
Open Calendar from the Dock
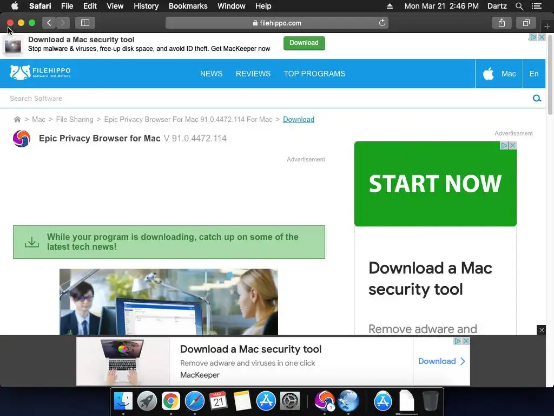[x=218, y=401]
